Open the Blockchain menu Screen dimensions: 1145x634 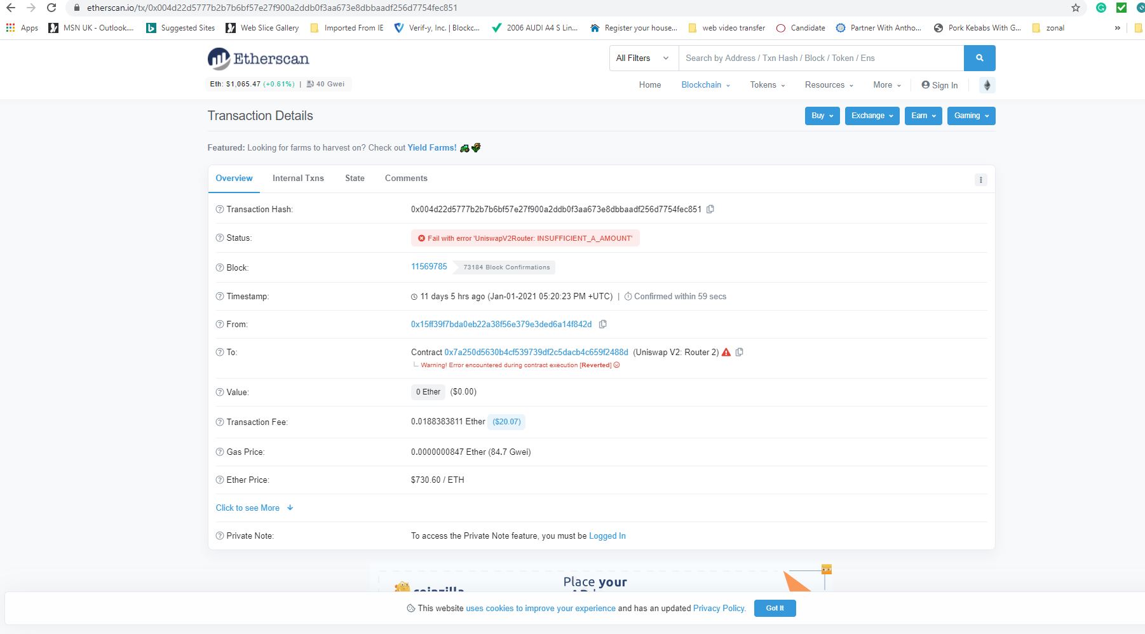(704, 84)
